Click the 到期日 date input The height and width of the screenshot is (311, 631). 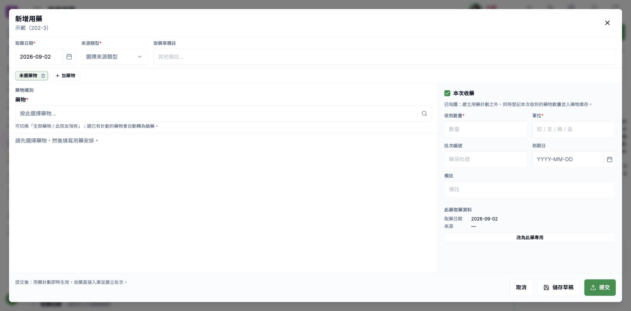click(568, 159)
